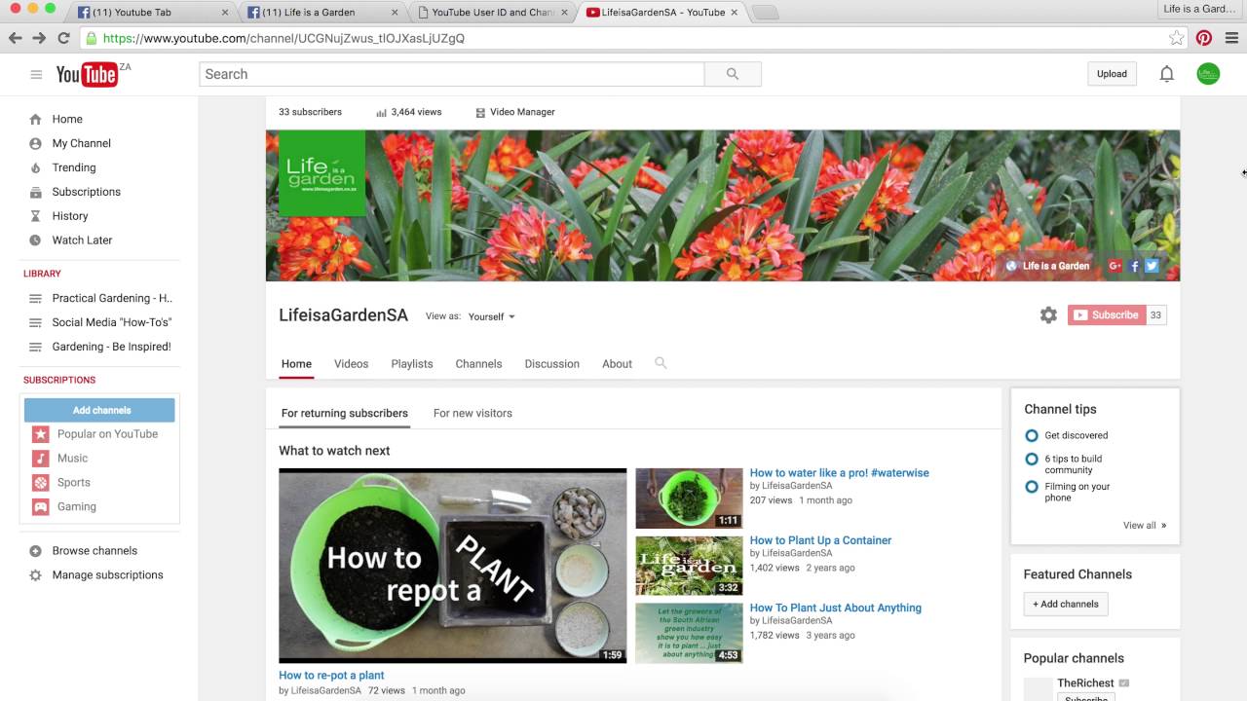Open TheRichest popular channel
1247x701 pixels.
(x=1085, y=683)
